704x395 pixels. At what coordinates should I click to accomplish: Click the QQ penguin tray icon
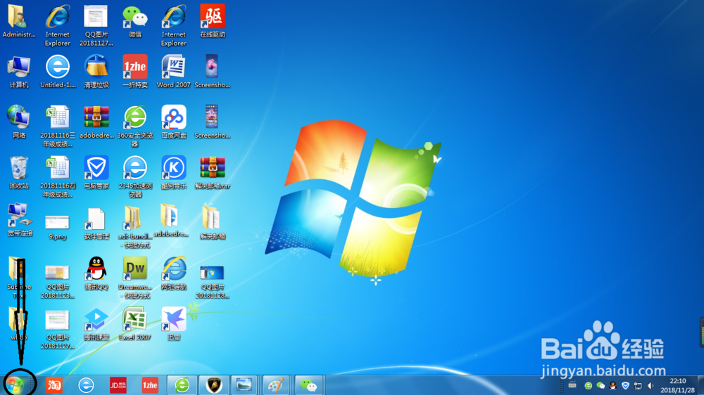613,386
